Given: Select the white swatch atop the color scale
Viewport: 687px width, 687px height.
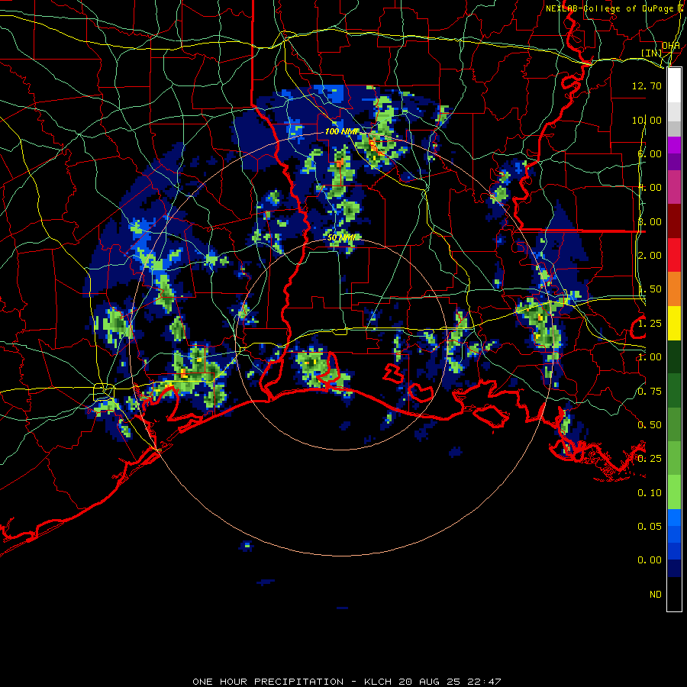Looking at the screenshot, I should [674, 85].
